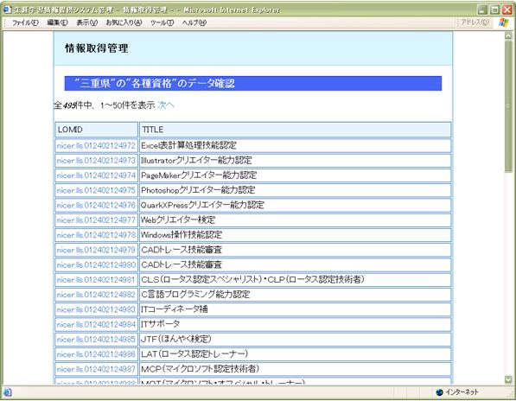The width and height of the screenshot is (516, 401).
Task: Select the ITコーディネータ補 cell
Action: [x=296, y=309]
